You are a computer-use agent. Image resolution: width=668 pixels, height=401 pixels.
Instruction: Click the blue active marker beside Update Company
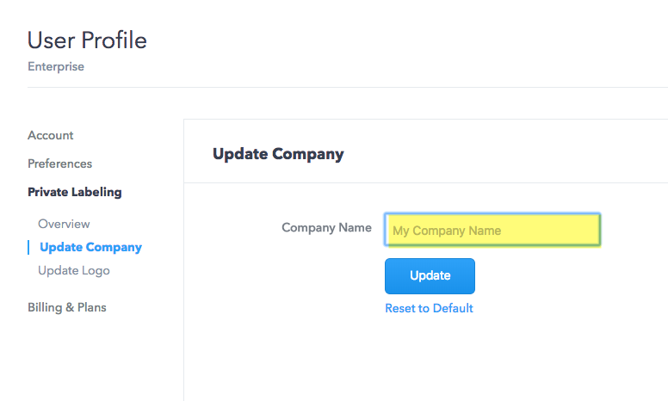coord(28,247)
